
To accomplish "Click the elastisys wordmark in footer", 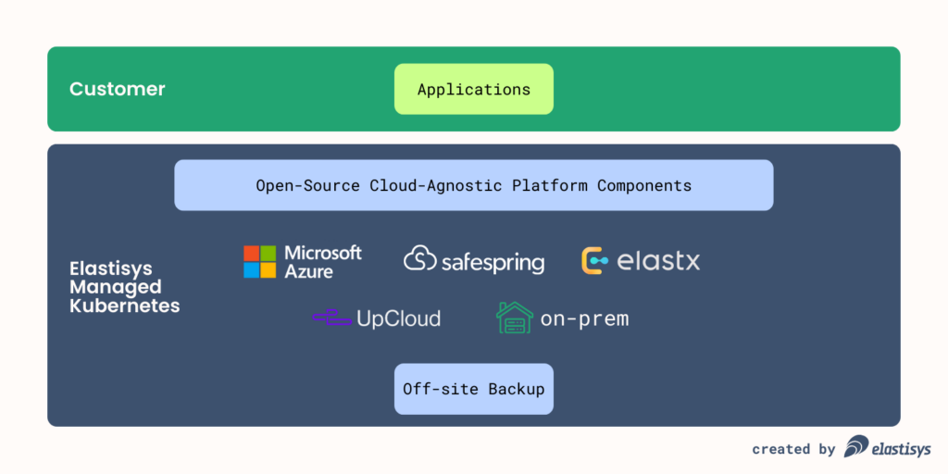I will coord(903,449).
